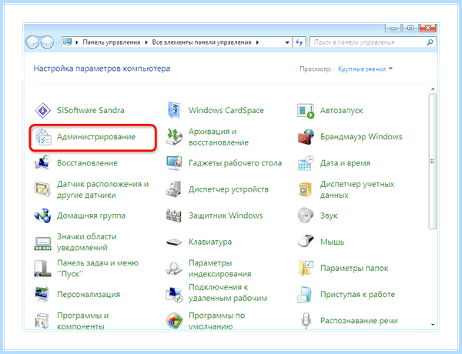The height and width of the screenshot is (354, 462).
Task: Click the search magnifier icon
Action: (430, 42)
